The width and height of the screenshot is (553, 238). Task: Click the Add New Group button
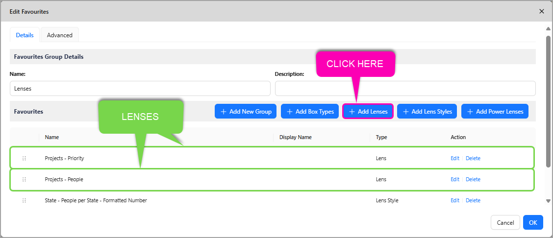tap(246, 112)
